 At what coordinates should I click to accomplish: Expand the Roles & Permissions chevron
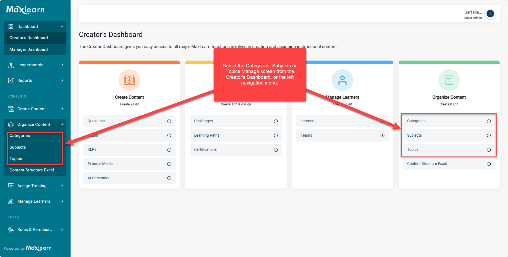click(62, 230)
